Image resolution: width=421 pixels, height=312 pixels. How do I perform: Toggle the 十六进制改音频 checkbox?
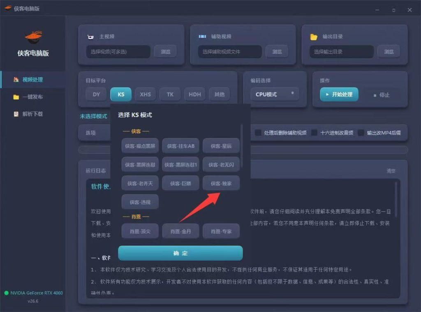[x=314, y=133]
